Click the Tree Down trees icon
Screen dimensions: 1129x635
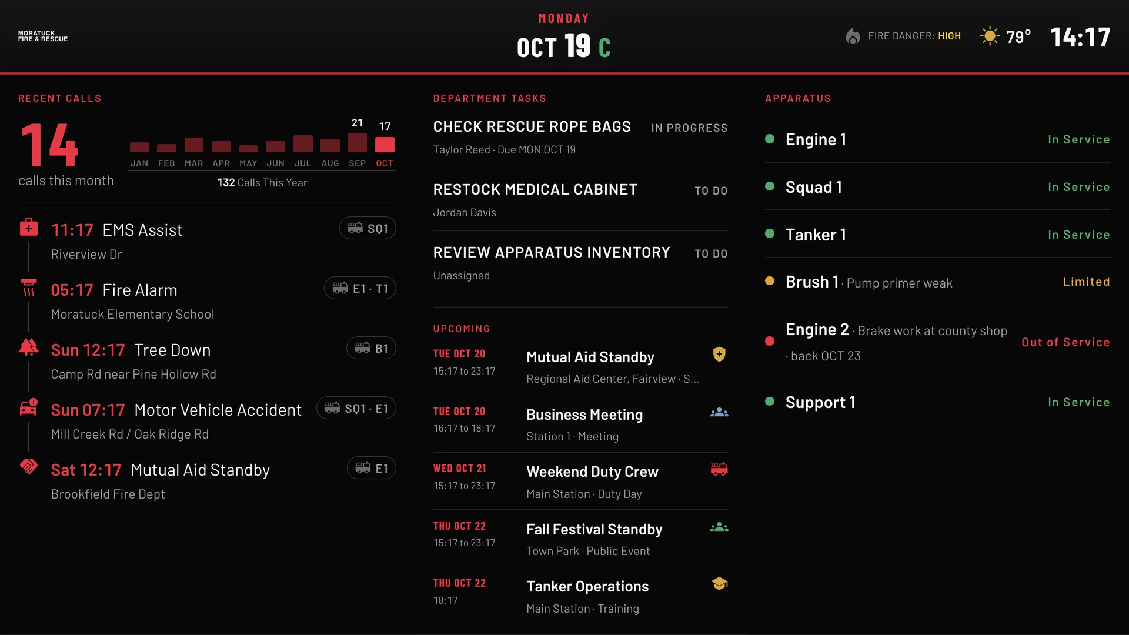click(28, 347)
